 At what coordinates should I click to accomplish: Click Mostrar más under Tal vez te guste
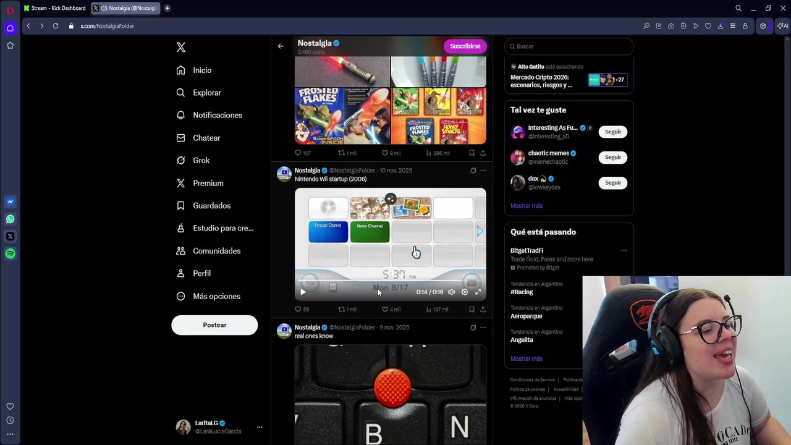point(527,206)
